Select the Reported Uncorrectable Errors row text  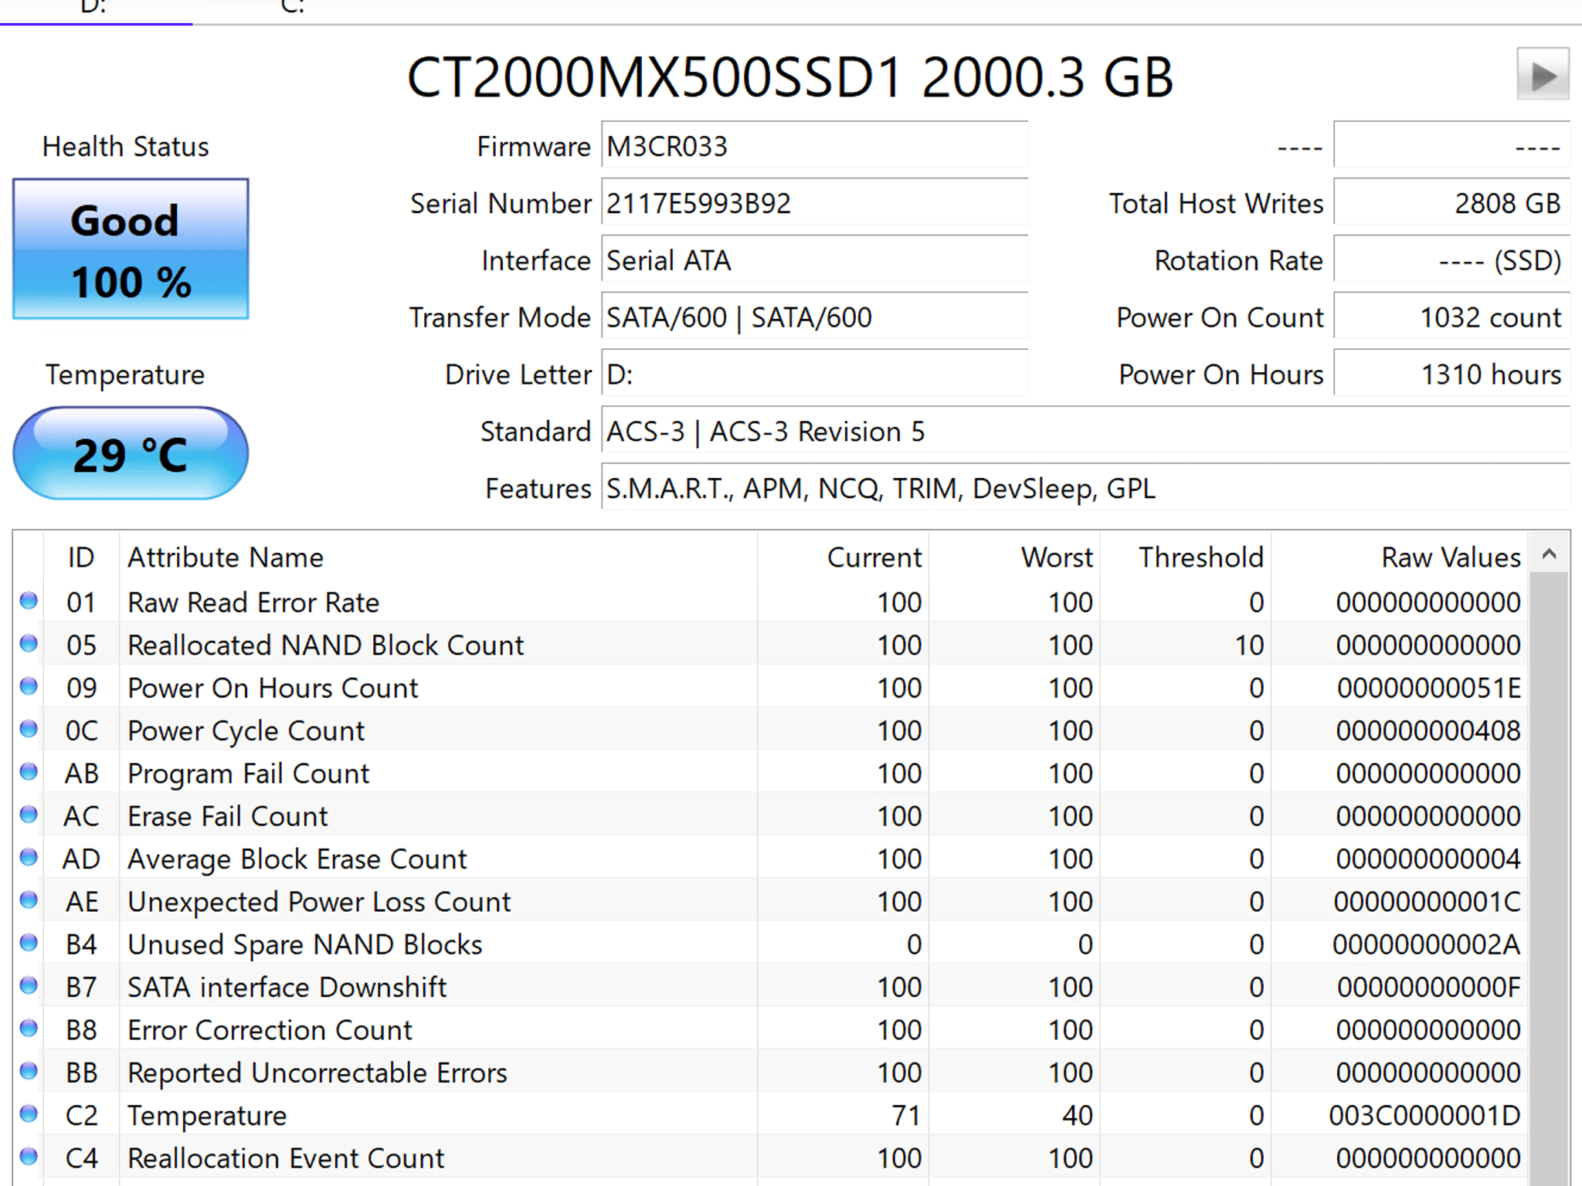pos(317,1073)
